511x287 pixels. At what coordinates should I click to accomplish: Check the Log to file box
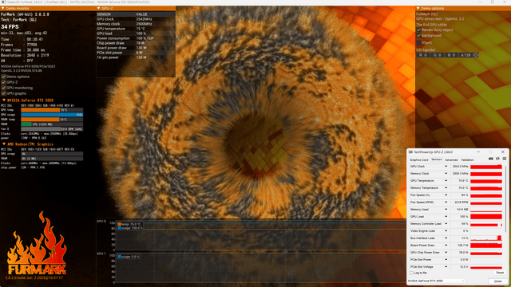[411, 273]
